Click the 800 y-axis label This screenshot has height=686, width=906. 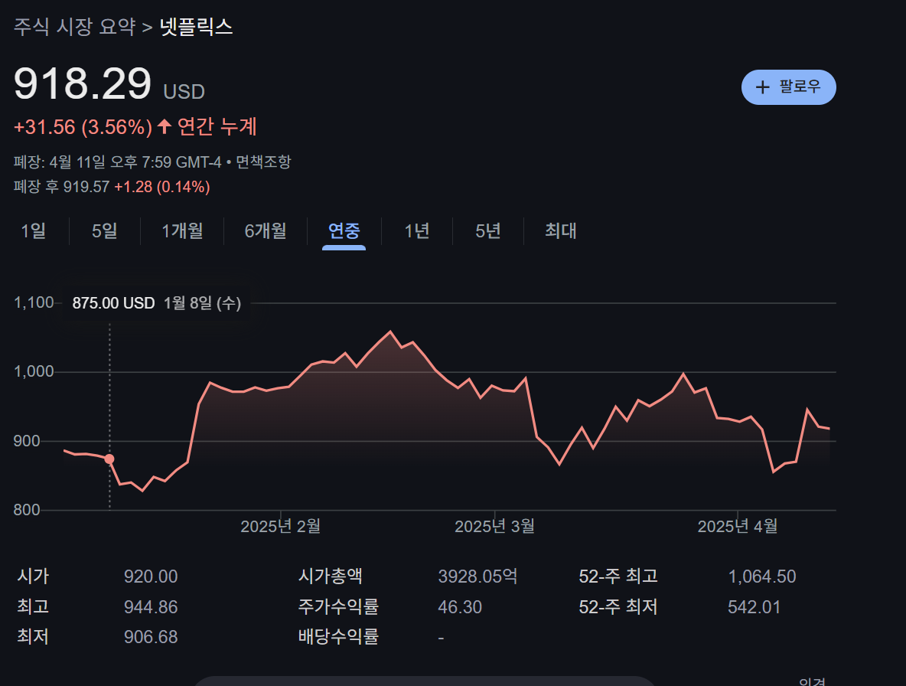(x=27, y=511)
